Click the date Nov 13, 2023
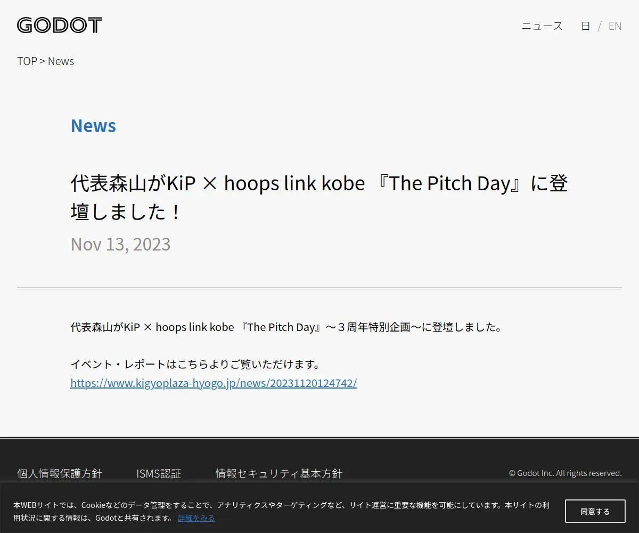Image resolution: width=639 pixels, height=533 pixels. (121, 244)
